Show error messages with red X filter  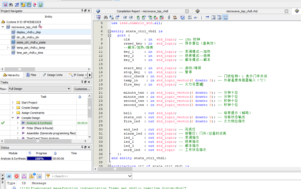point(17,176)
